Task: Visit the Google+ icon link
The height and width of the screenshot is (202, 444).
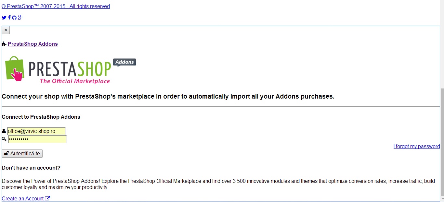Action: point(20,18)
